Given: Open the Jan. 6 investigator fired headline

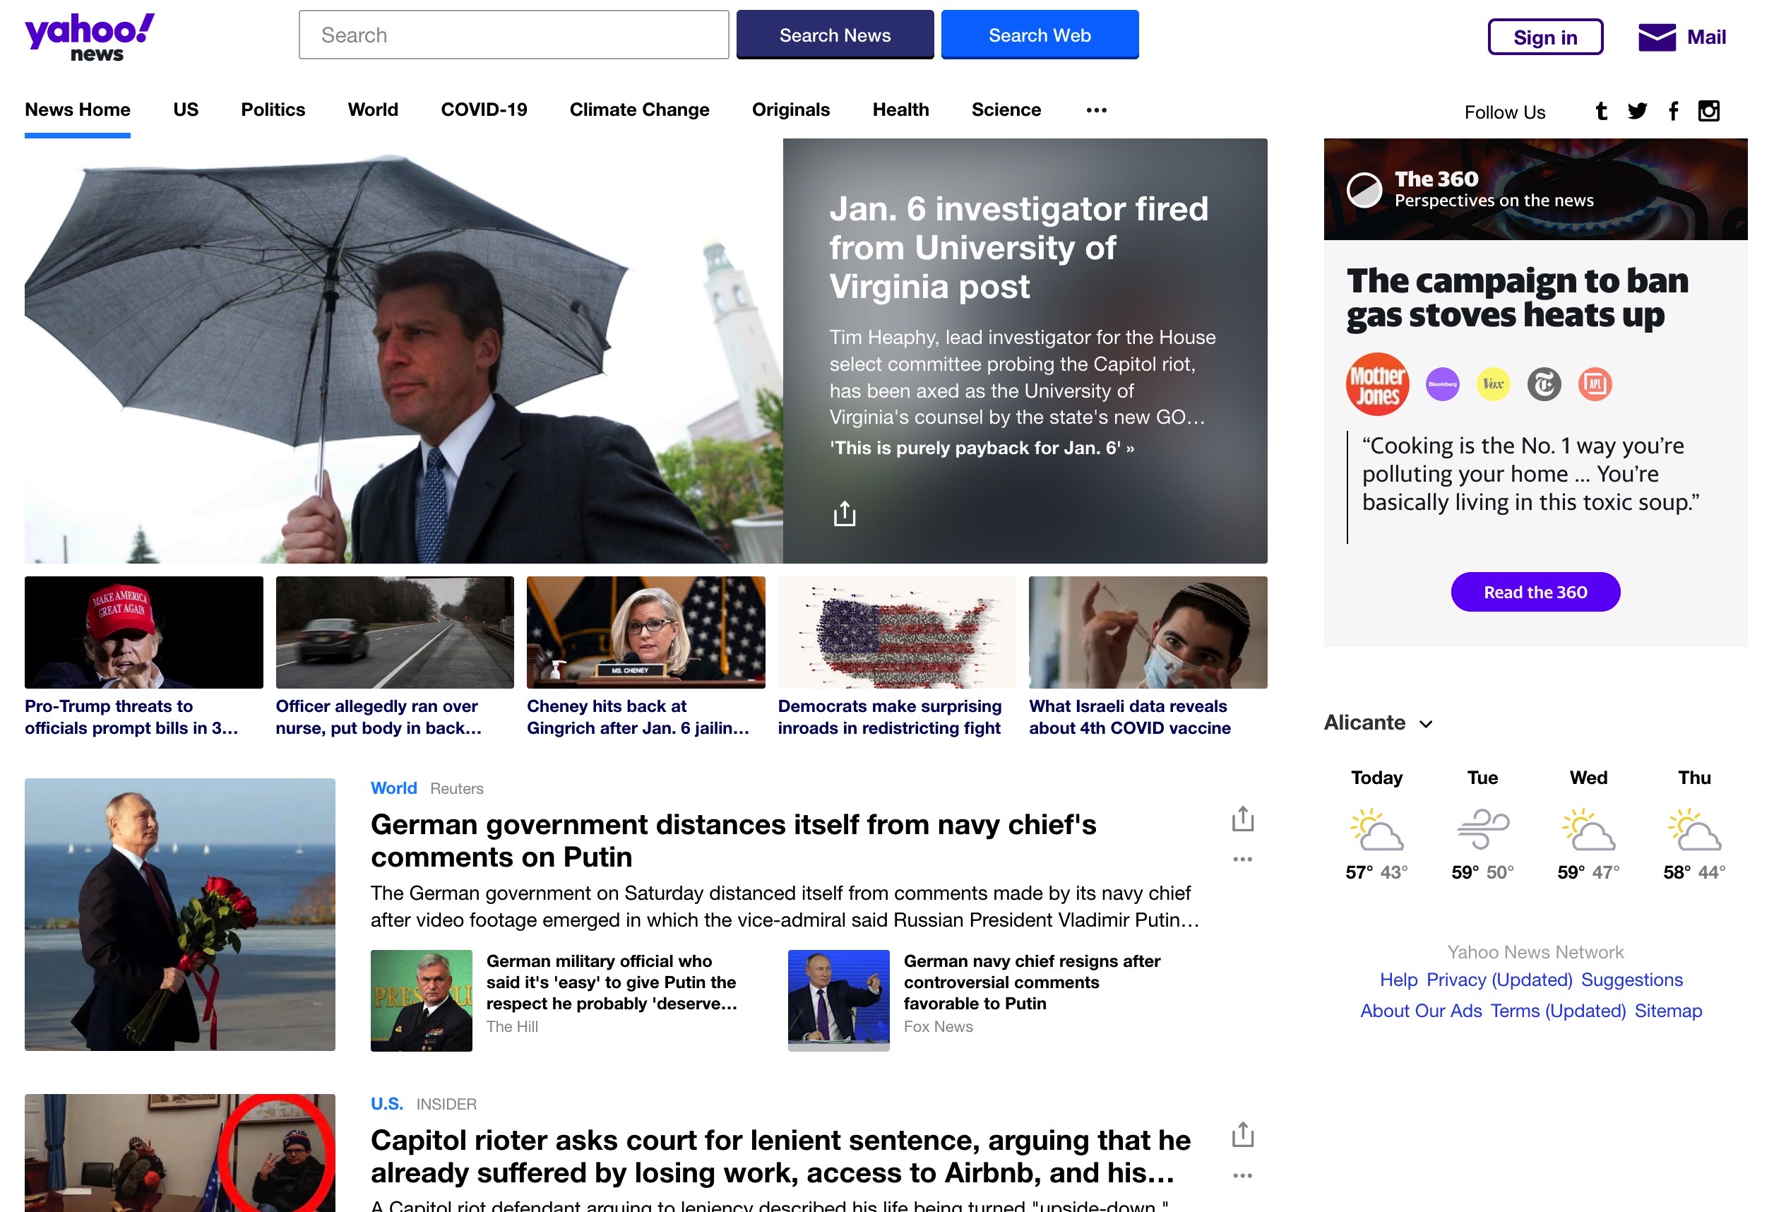Looking at the screenshot, I should coord(1018,247).
